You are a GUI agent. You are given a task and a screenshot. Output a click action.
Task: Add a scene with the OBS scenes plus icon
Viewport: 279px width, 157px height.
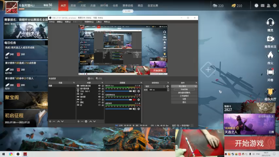point(50,121)
